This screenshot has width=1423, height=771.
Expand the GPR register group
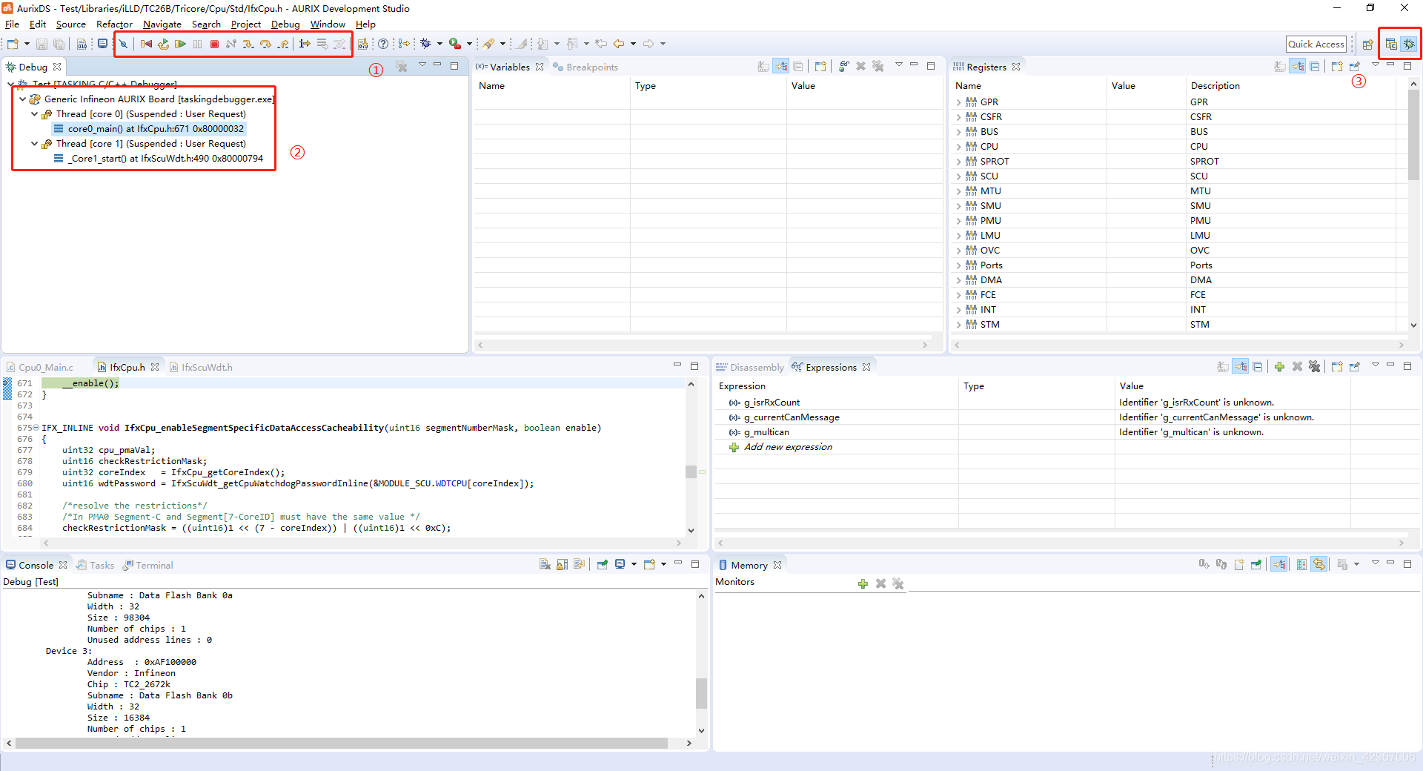958,102
